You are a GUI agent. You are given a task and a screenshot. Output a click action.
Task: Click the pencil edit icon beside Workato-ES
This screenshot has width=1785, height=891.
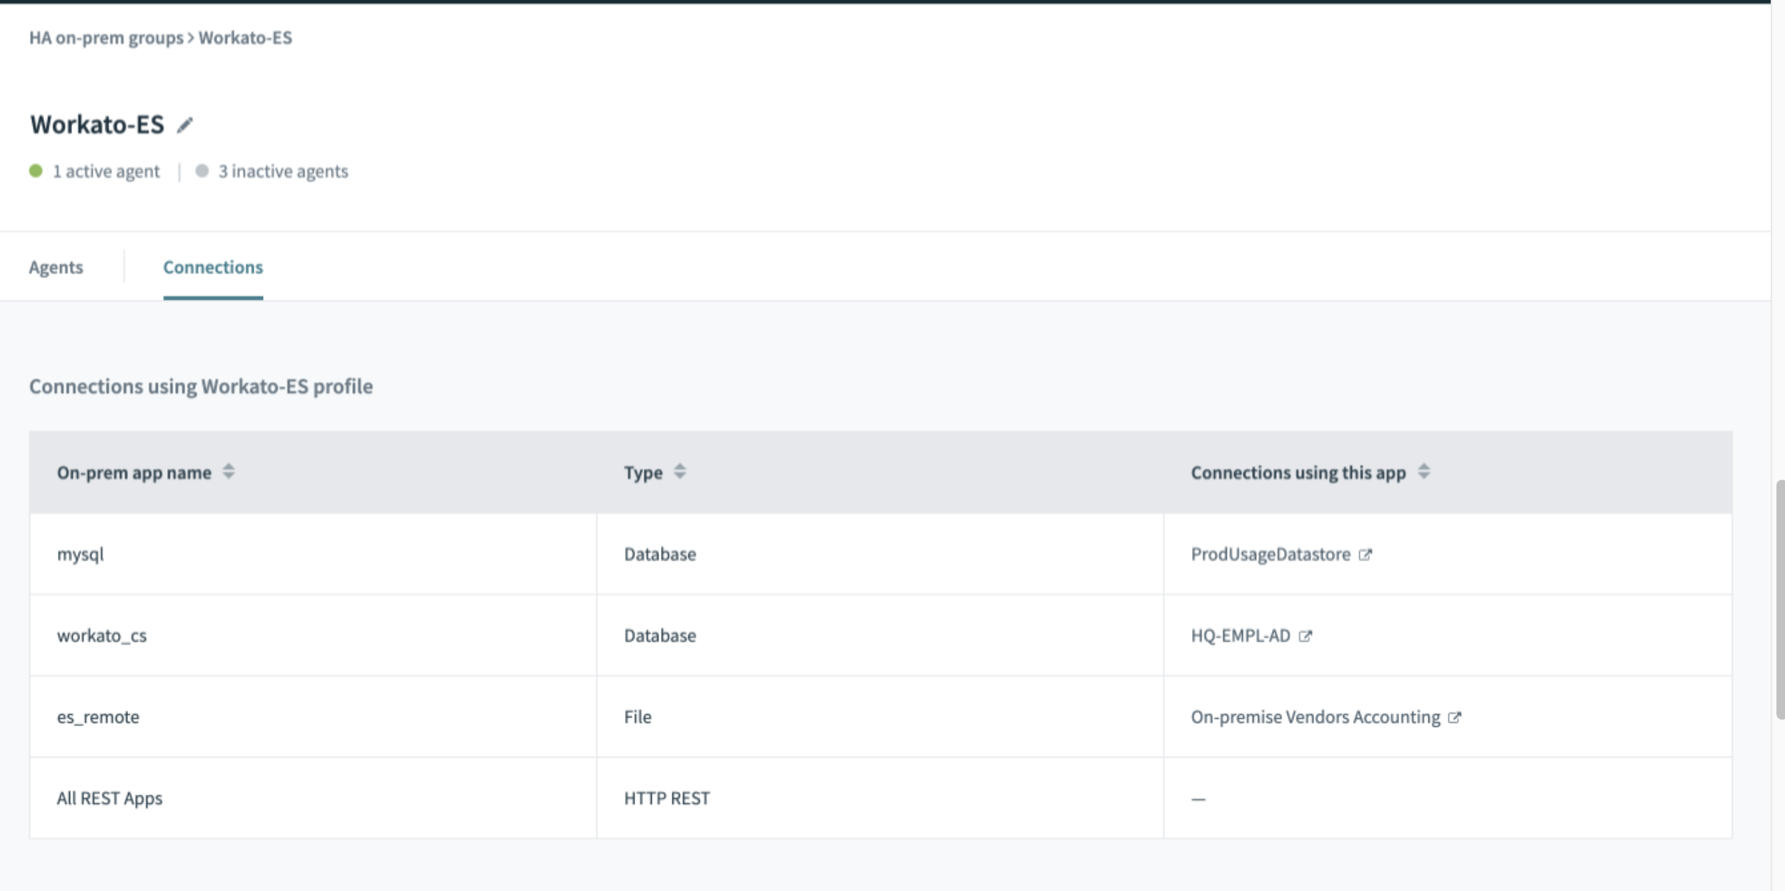point(185,126)
